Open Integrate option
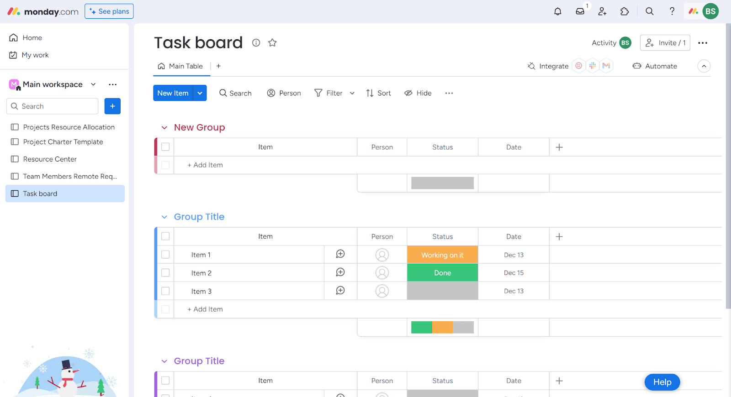The width and height of the screenshot is (731, 397). pos(548,66)
